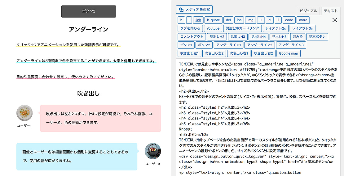Screen dimensions: 344x176
Task: Insert 吹き出し右2 speech bubble
Action: (x=263, y=53)
